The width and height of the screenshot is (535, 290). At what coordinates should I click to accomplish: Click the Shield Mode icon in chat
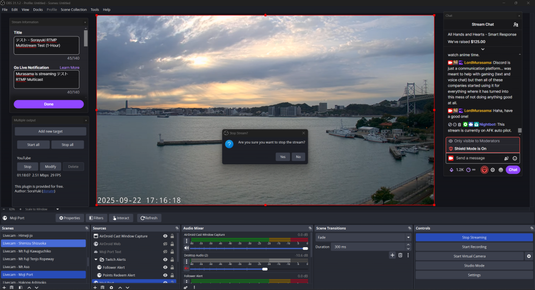coord(485,170)
